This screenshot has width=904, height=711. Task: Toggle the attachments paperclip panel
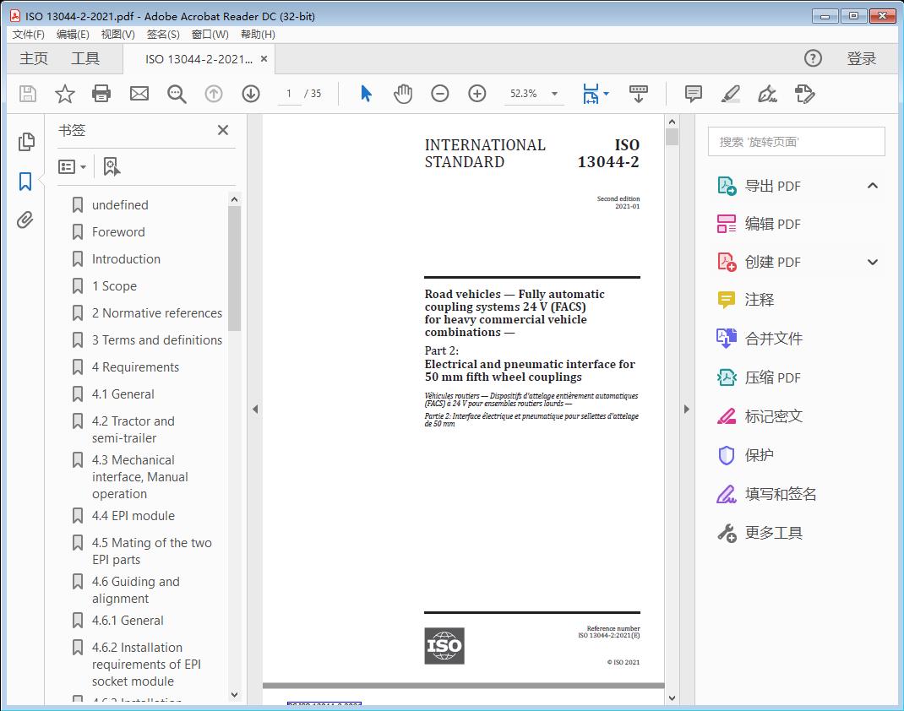point(25,220)
